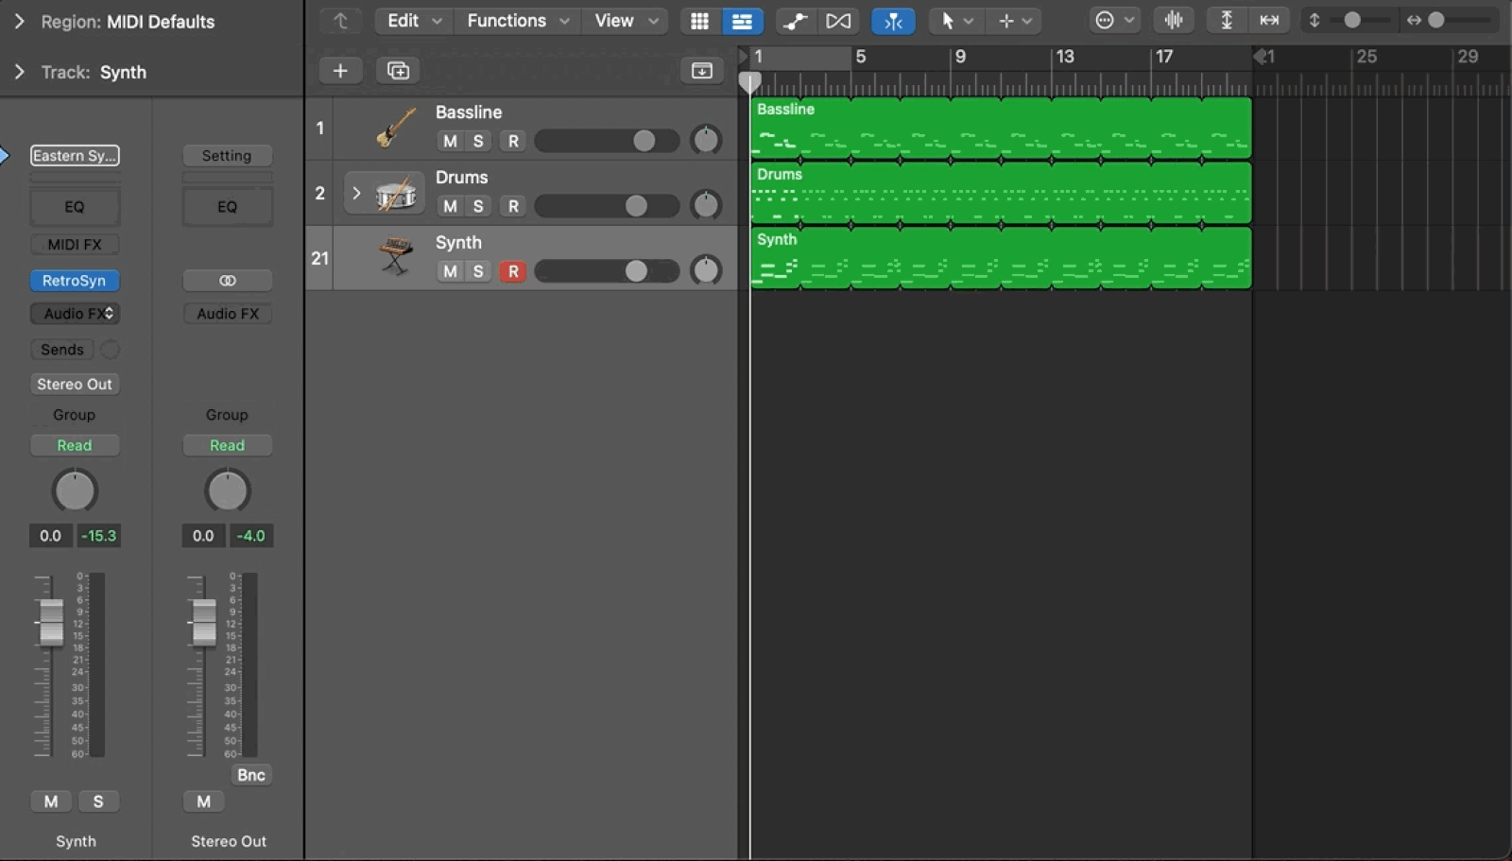Open EQ on the Synth strip

coord(75,207)
